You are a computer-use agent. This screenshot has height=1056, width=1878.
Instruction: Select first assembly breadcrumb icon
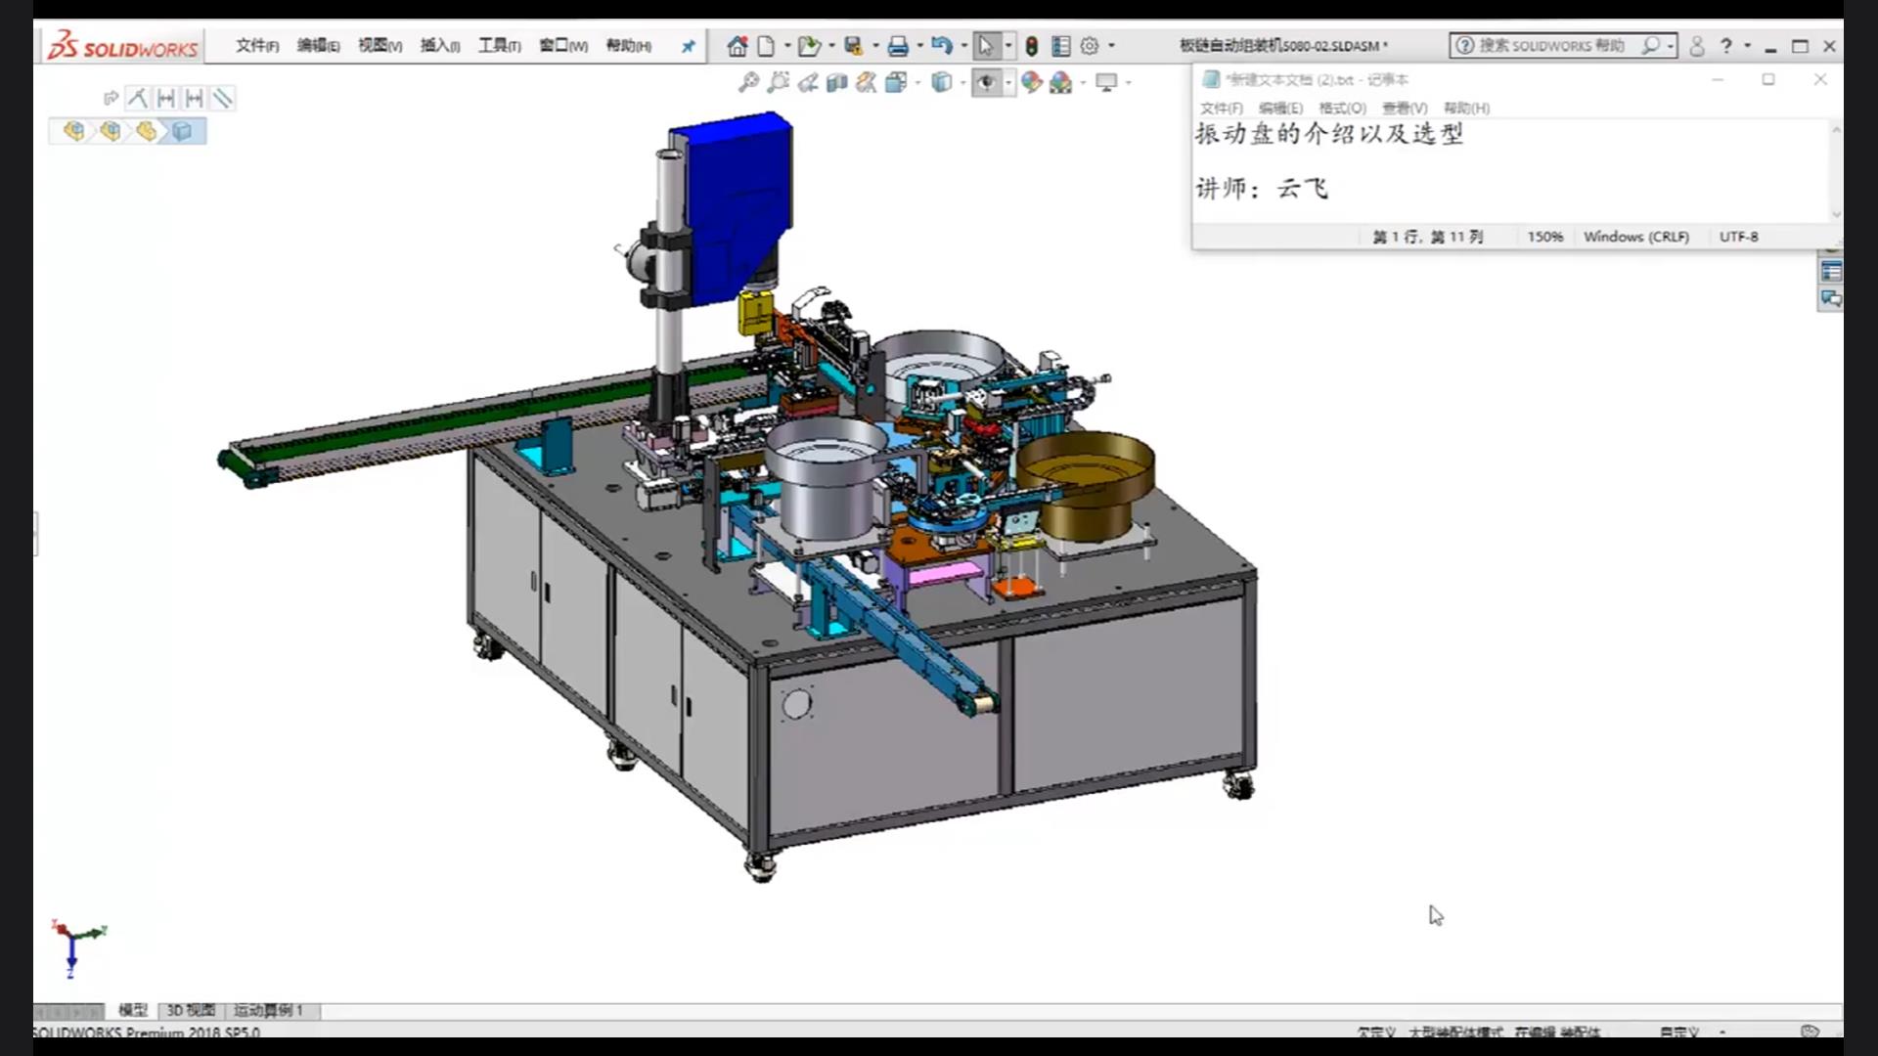[73, 131]
